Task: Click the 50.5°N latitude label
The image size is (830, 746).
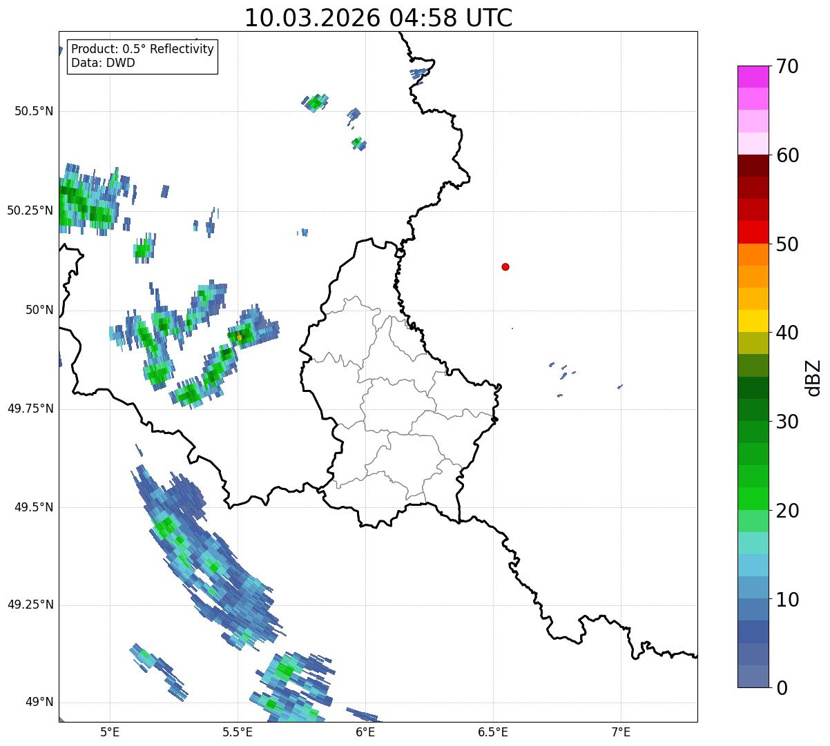Action: click(x=34, y=111)
